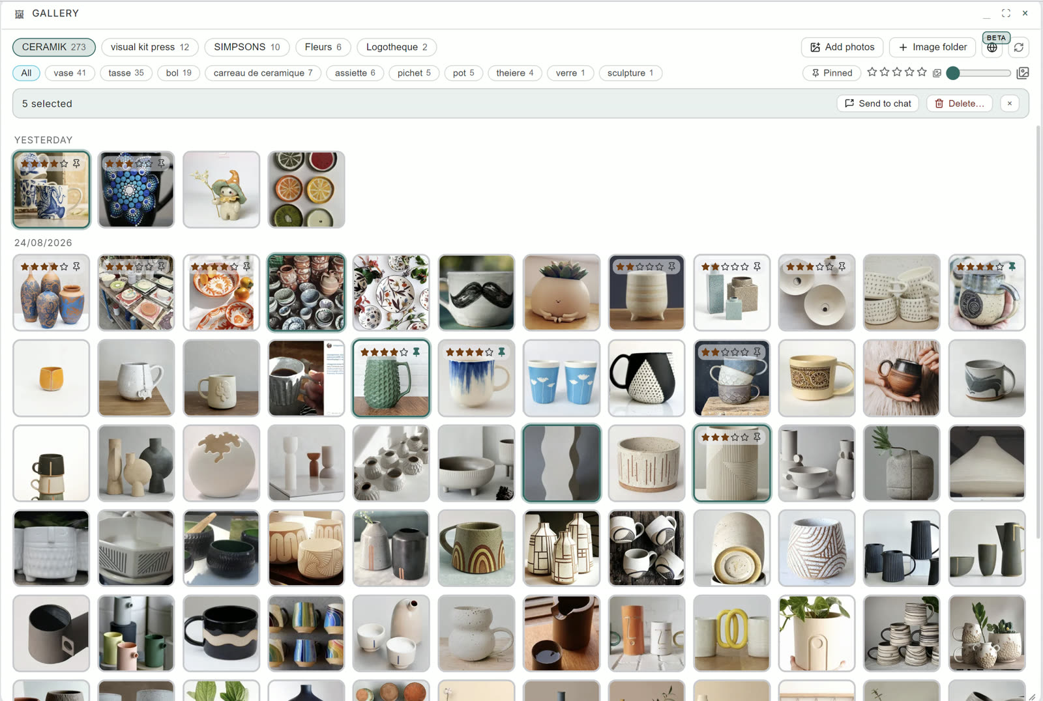Viewport: 1043px width, 701px height.
Task: Filter gallery by one-star rating
Action: [872, 72]
